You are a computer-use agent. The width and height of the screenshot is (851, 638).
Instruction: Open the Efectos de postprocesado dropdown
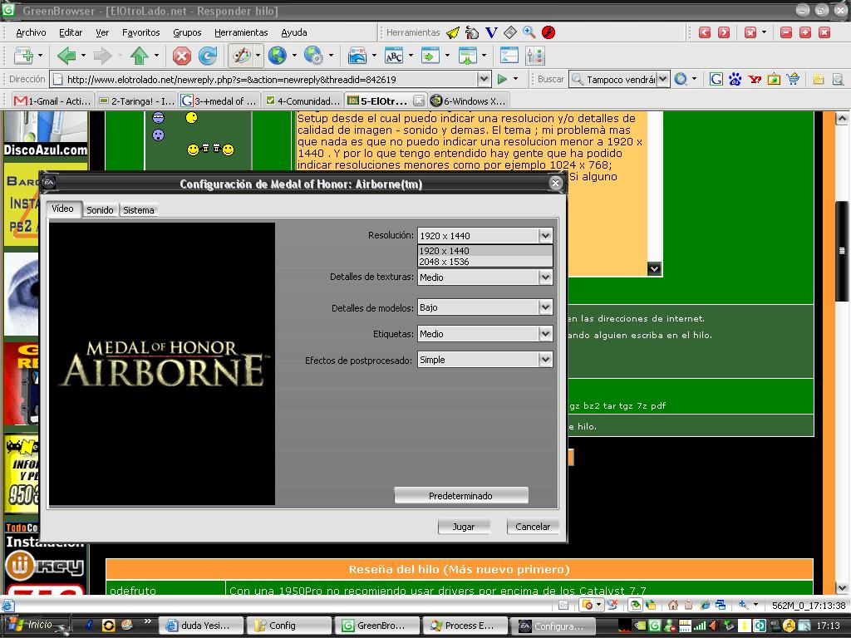[x=545, y=360]
